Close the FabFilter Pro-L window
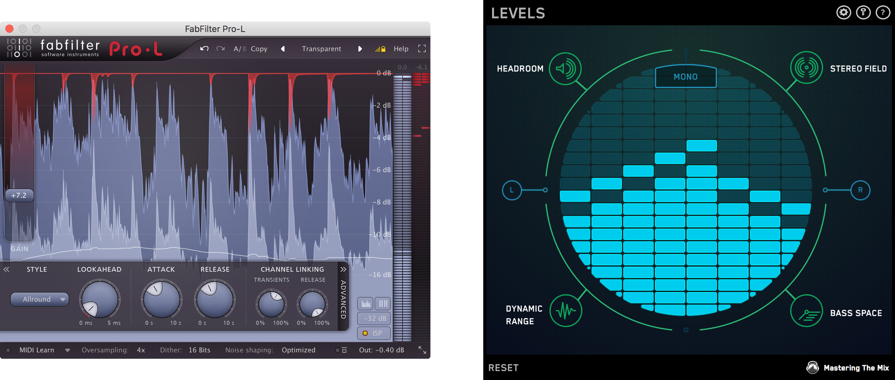This screenshot has height=380, width=895. point(9,29)
